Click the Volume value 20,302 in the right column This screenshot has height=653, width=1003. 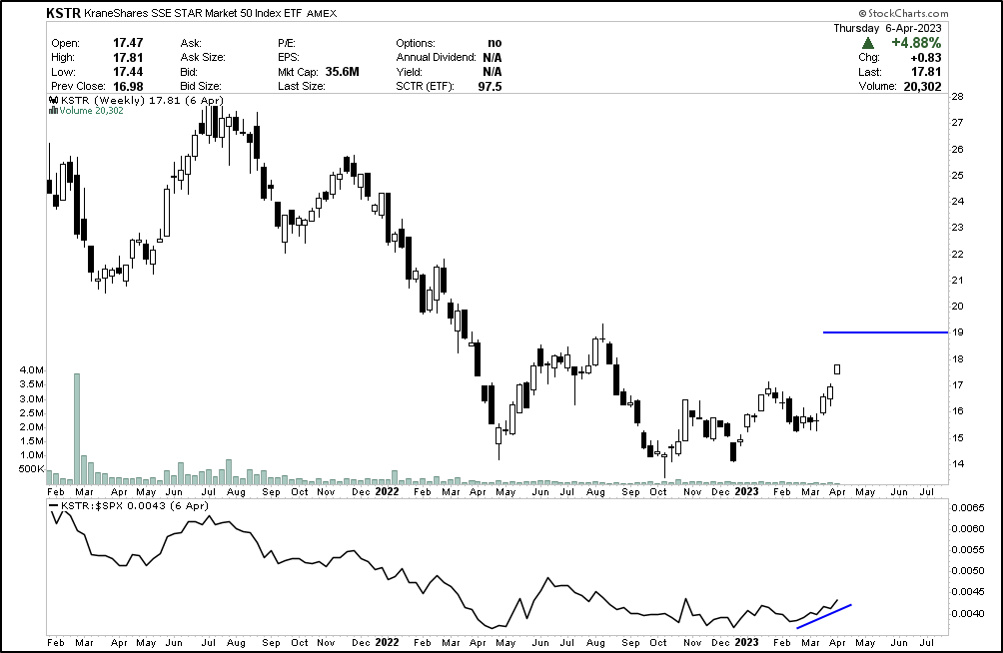pos(922,86)
